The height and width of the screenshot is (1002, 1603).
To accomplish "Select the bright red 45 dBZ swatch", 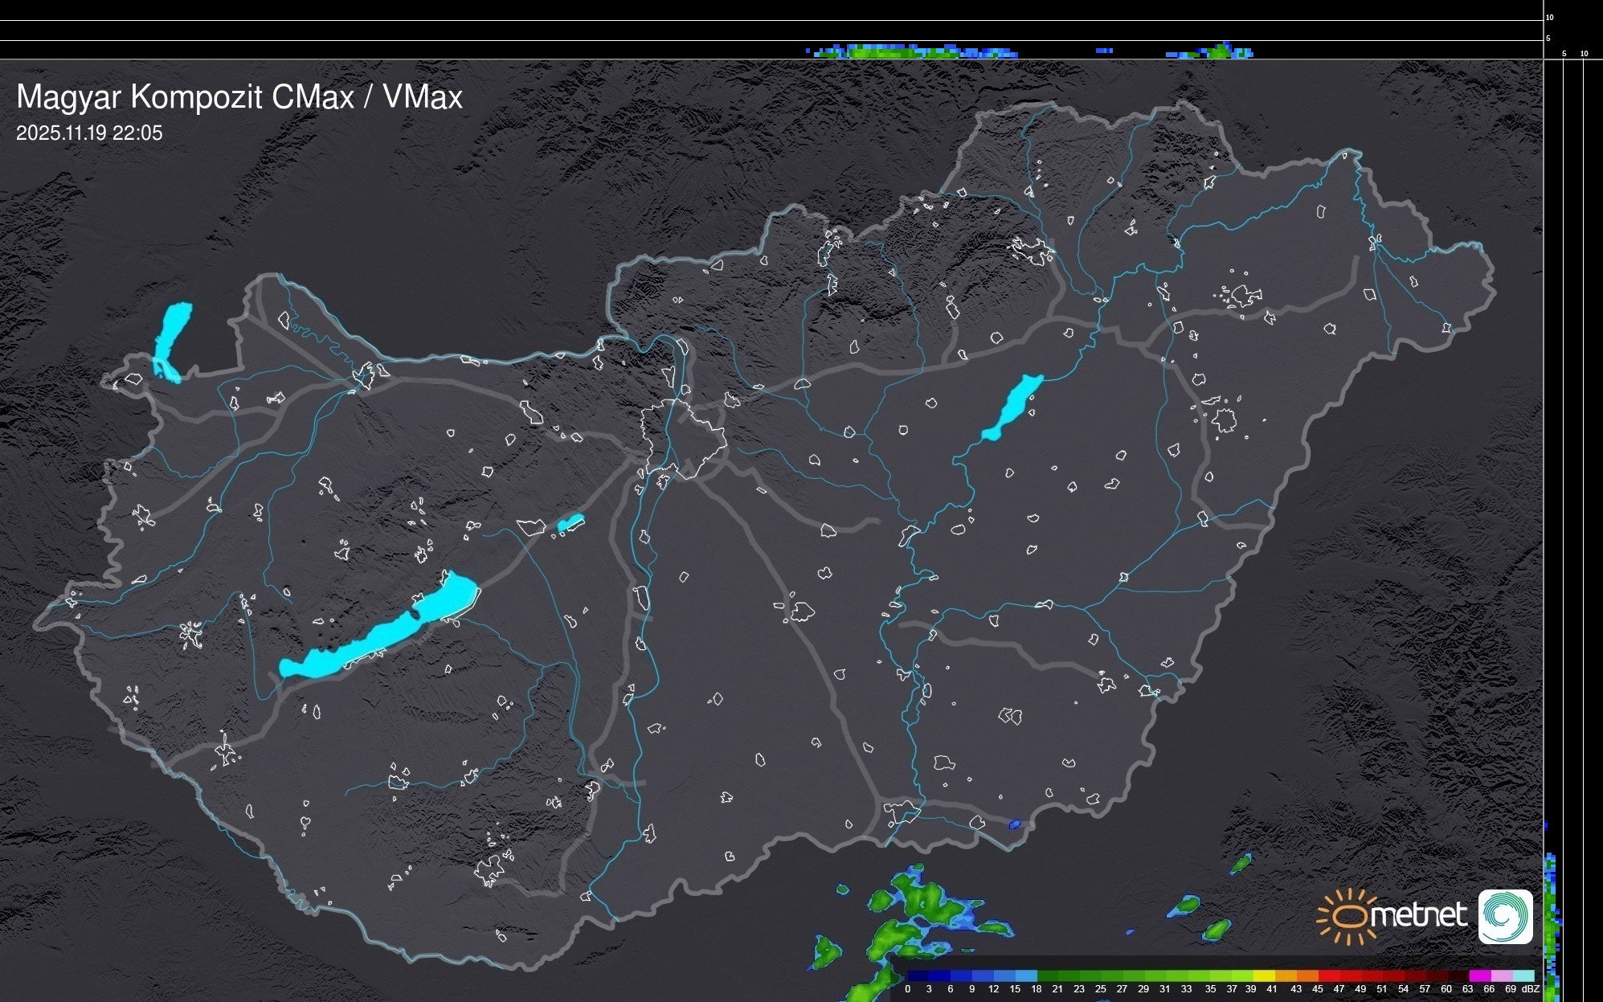I will [1330, 976].
